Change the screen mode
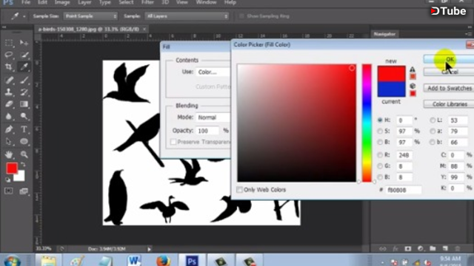This screenshot has height=266, width=474. [x=24, y=191]
